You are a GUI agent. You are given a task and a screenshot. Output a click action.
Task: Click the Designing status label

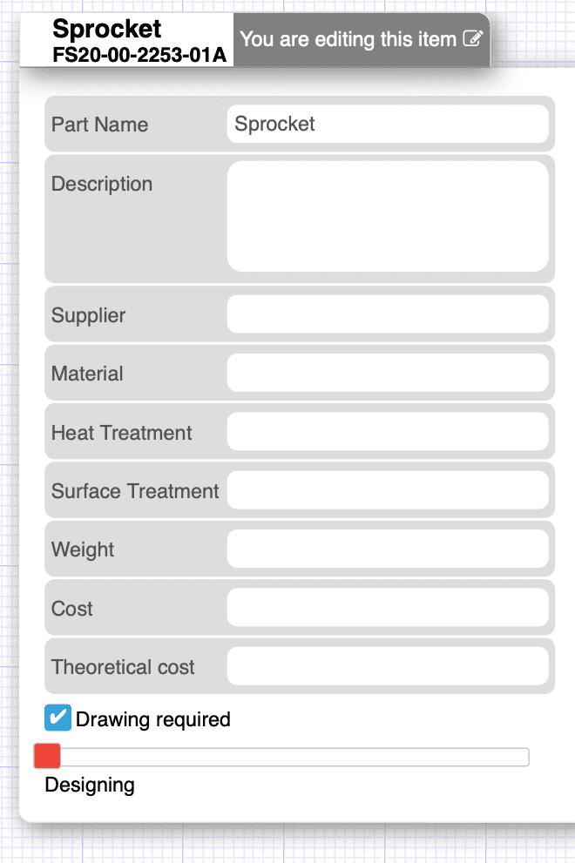point(90,785)
